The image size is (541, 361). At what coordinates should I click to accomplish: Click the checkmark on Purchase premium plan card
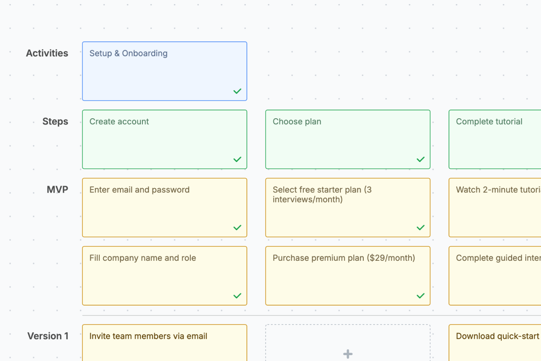pyautogui.click(x=421, y=296)
